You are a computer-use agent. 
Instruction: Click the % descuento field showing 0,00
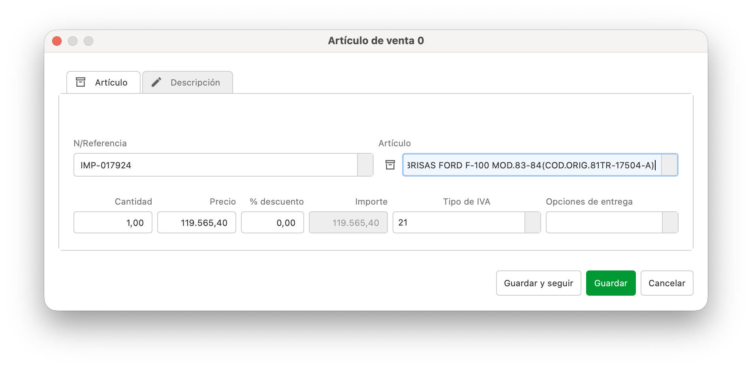point(273,222)
